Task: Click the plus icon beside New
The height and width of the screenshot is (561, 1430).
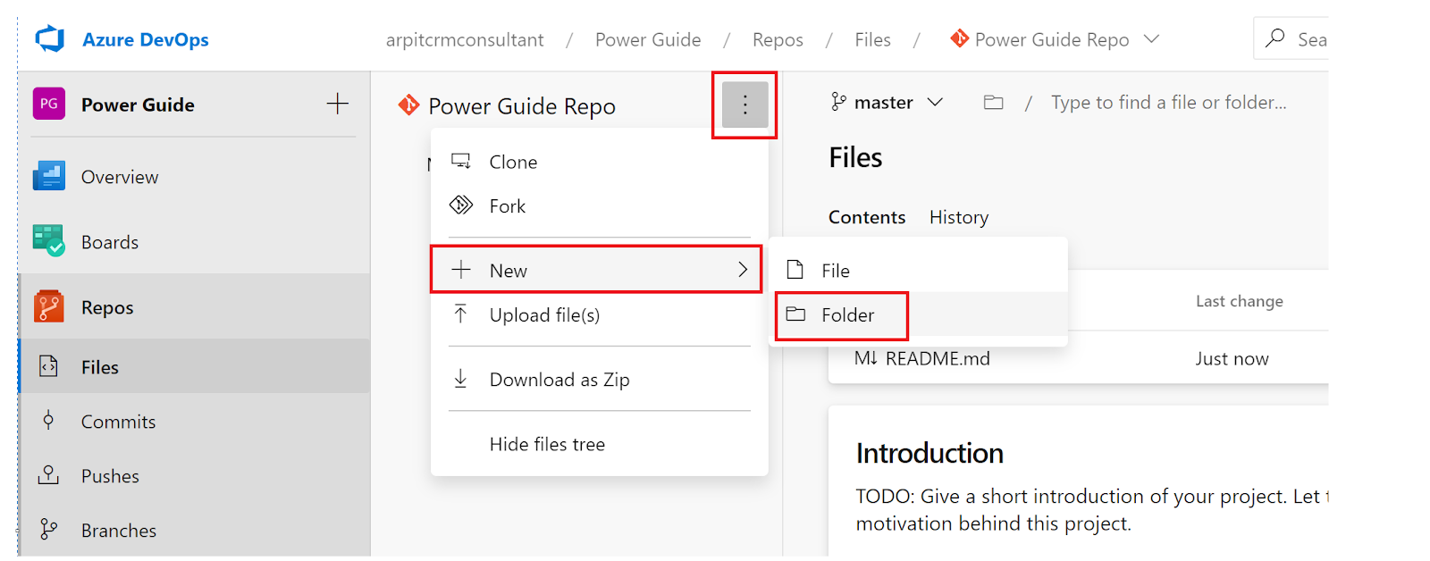Action: click(461, 269)
